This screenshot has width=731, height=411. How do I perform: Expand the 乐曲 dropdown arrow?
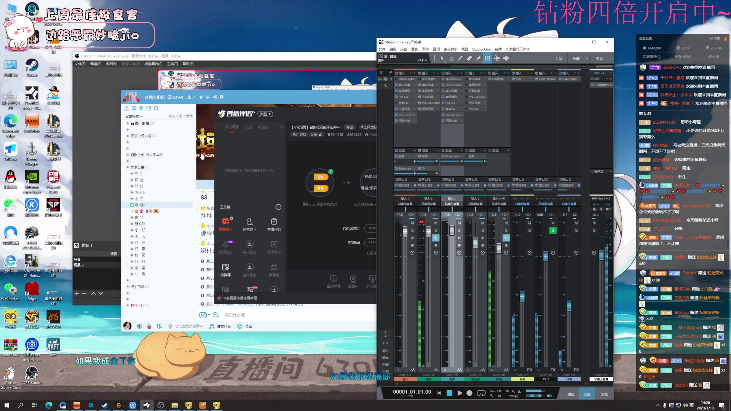587,58
